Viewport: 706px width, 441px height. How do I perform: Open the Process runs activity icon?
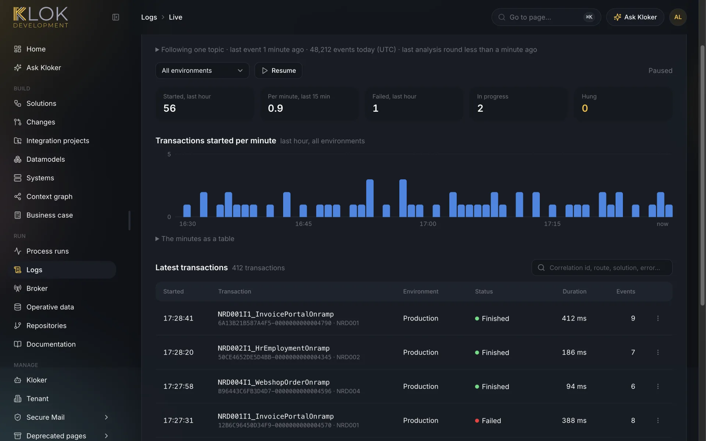tap(18, 251)
